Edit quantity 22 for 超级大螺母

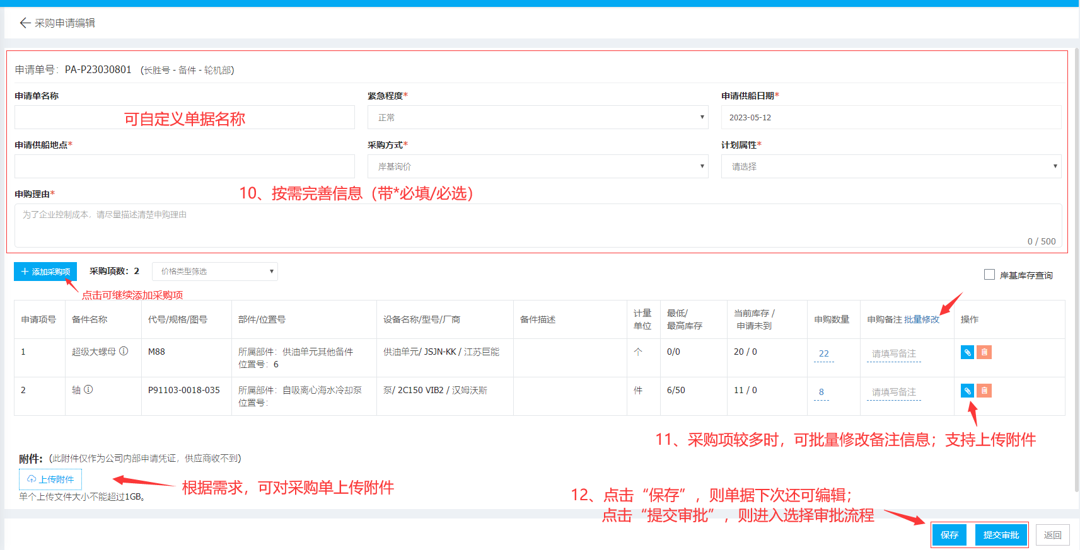[824, 354]
